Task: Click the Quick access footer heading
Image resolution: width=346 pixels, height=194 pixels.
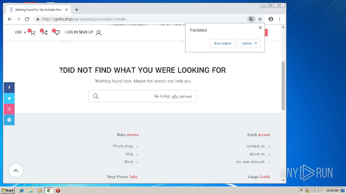Action: coord(259,135)
